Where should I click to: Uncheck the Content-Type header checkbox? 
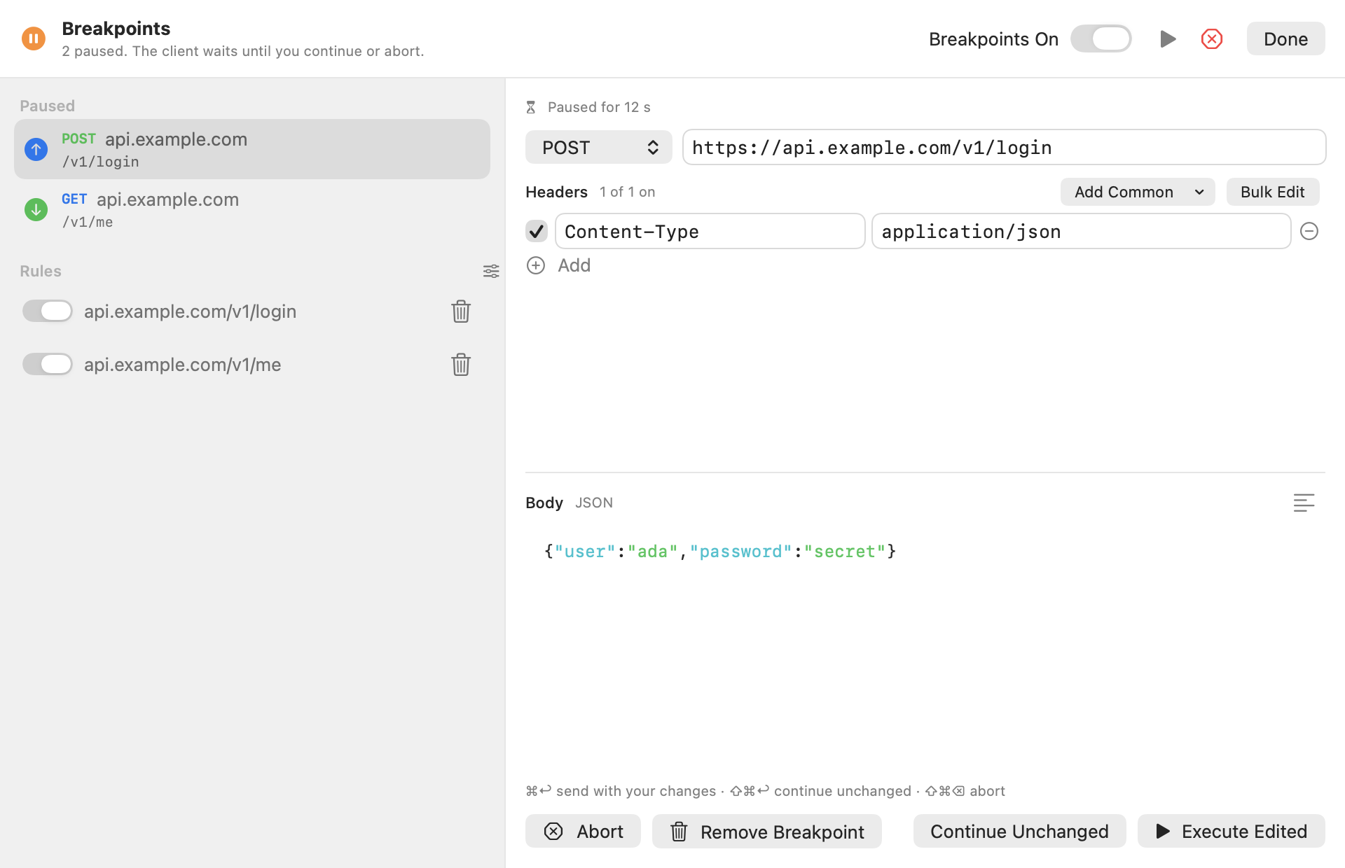coord(537,231)
